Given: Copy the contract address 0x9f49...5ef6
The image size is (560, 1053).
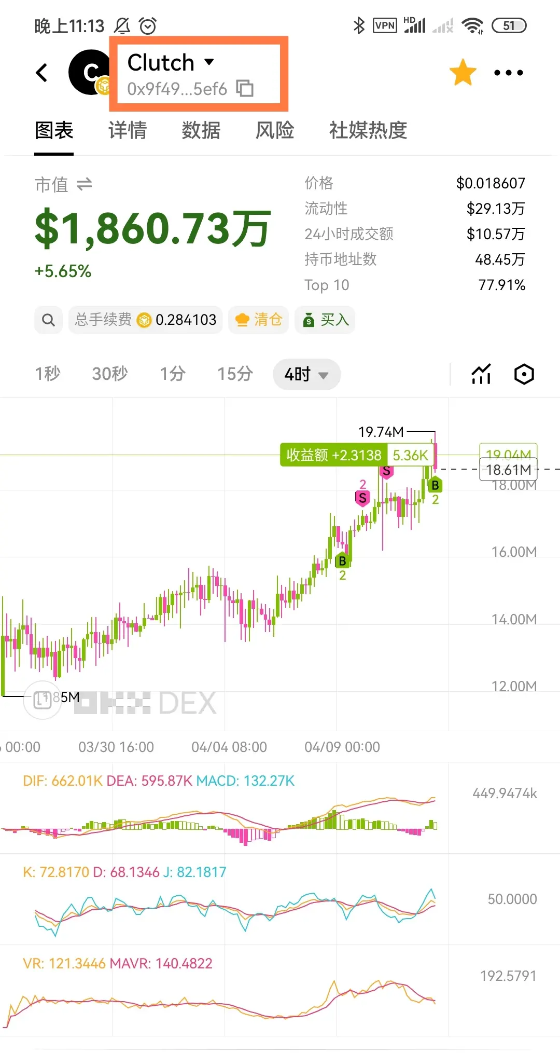Looking at the screenshot, I should click(245, 89).
